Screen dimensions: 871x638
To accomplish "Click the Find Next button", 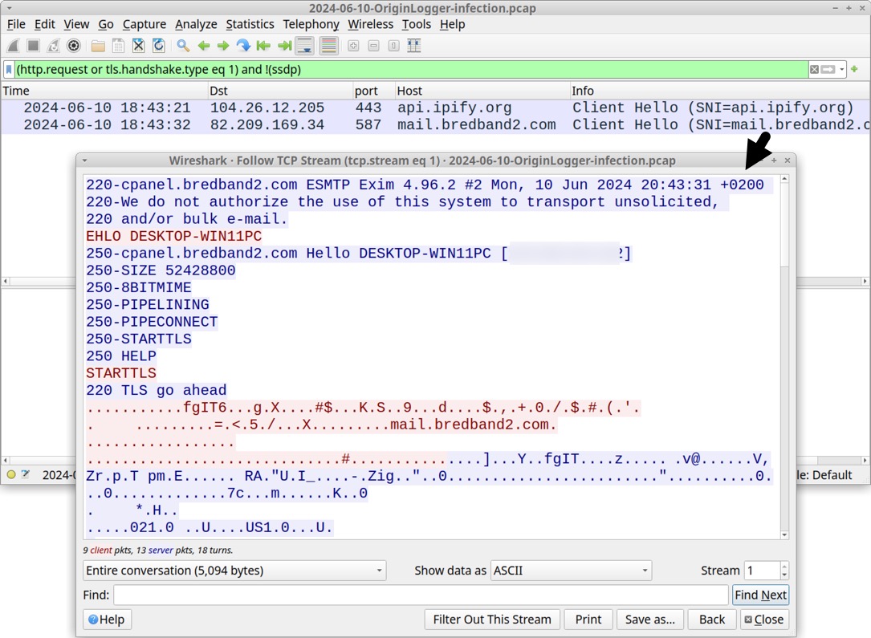I will (x=760, y=595).
